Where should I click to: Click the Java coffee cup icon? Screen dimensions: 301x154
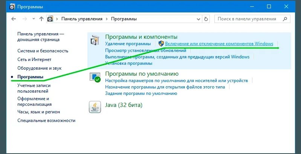tap(95, 107)
